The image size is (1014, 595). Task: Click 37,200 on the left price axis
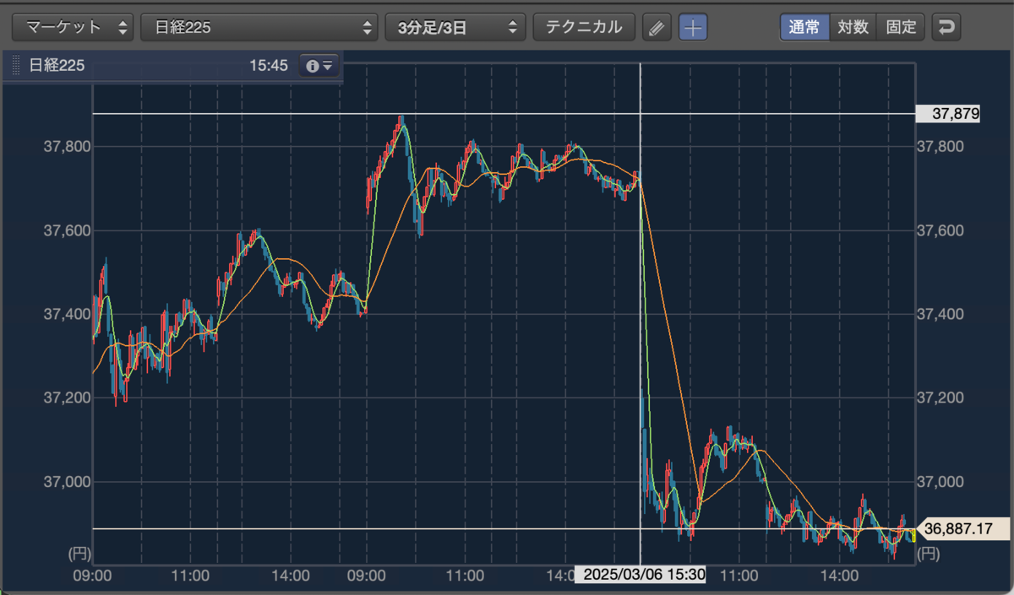point(67,398)
